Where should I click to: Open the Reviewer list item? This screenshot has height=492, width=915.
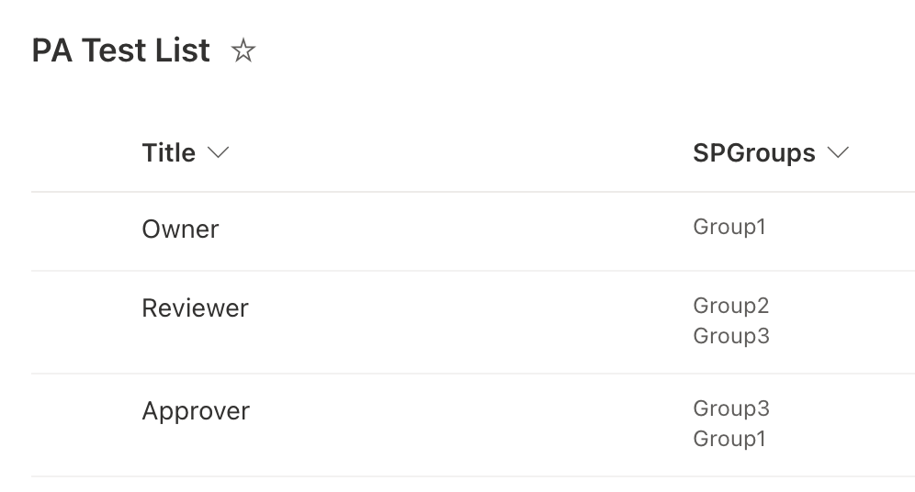pyautogui.click(x=195, y=308)
